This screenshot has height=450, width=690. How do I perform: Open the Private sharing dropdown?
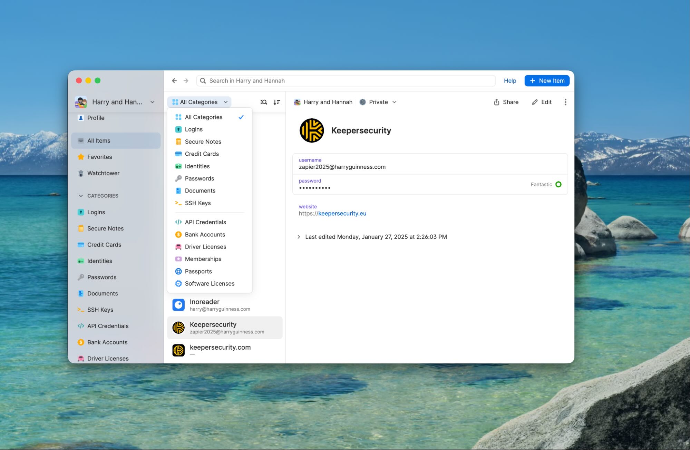pyautogui.click(x=378, y=102)
